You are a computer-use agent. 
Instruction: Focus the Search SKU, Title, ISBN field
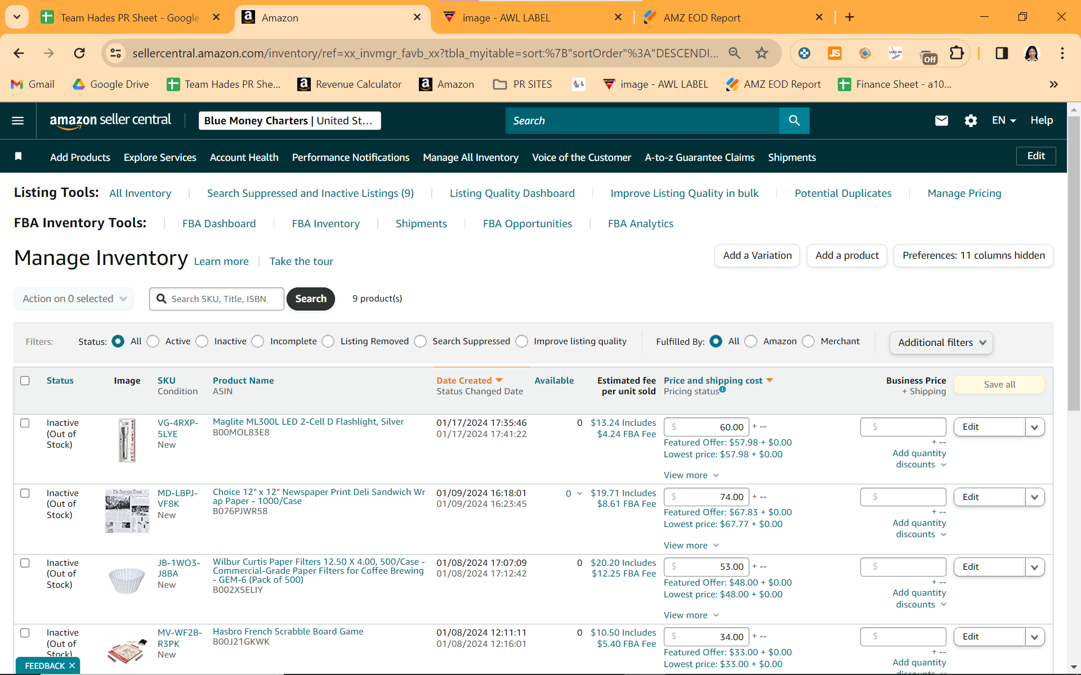[x=217, y=299]
